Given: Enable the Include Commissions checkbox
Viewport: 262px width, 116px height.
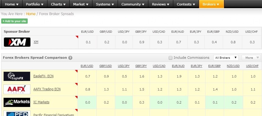Looking at the screenshot, I should click(x=171, y=58).
